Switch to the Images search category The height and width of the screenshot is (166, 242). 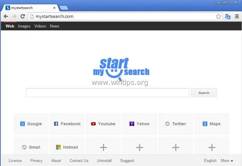(24, 26)
